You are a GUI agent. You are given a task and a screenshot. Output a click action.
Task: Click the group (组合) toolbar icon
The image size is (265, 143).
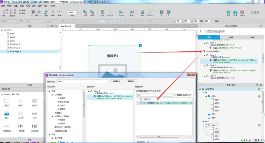(102, 12)
